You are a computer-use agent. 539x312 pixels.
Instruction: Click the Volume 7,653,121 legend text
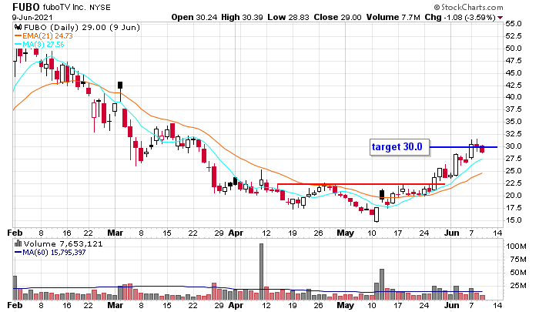pos(63,244)
